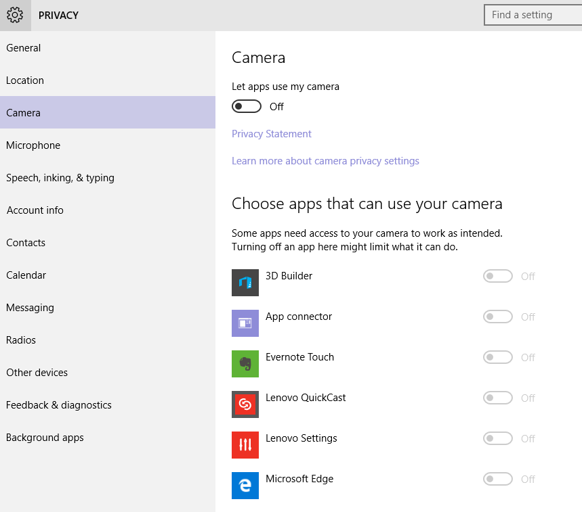The width and height of the screenshot is (582, 512).
Task: Open Account info privacy settings
Action: [108, 210]
